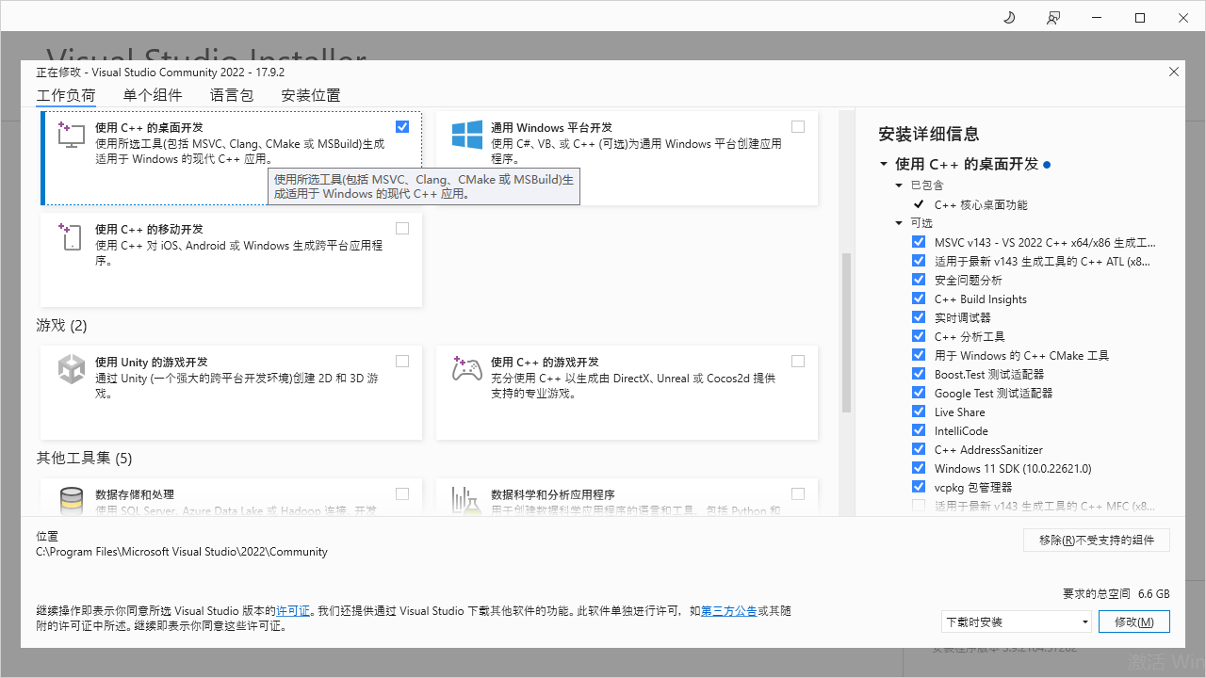Image resolution: width=1206 pixels, height=678 pixels.
Task: Open the 下载时安装 install mode dropdown
Action: click(x=1016, y=621)
